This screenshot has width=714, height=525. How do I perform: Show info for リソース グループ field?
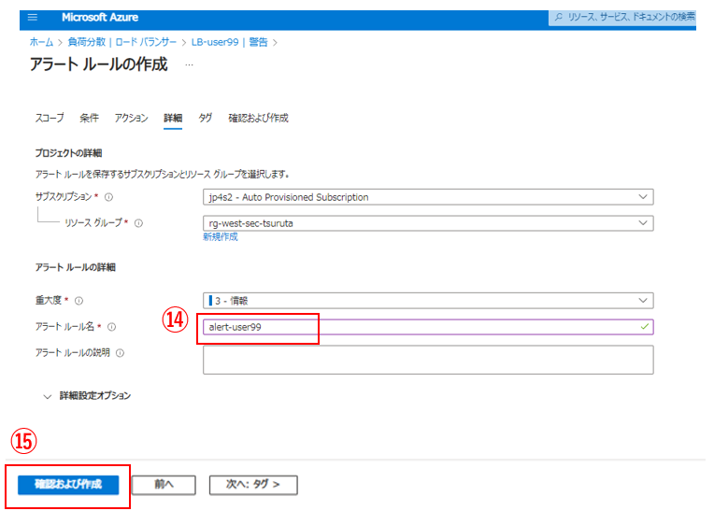[138, 223]
